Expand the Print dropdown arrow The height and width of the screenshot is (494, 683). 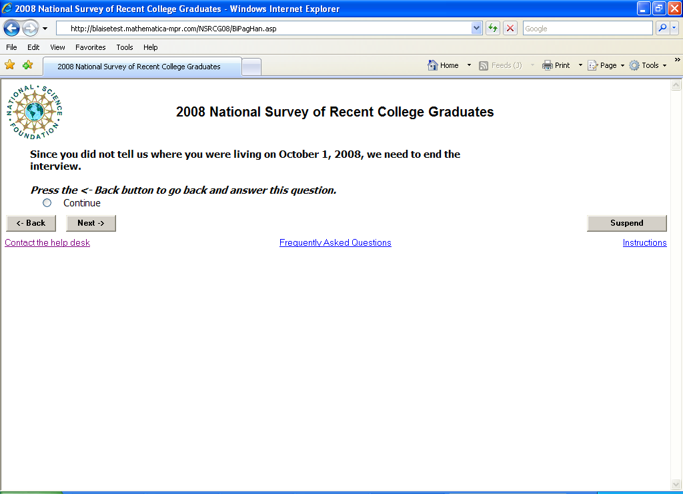point(580,65)
